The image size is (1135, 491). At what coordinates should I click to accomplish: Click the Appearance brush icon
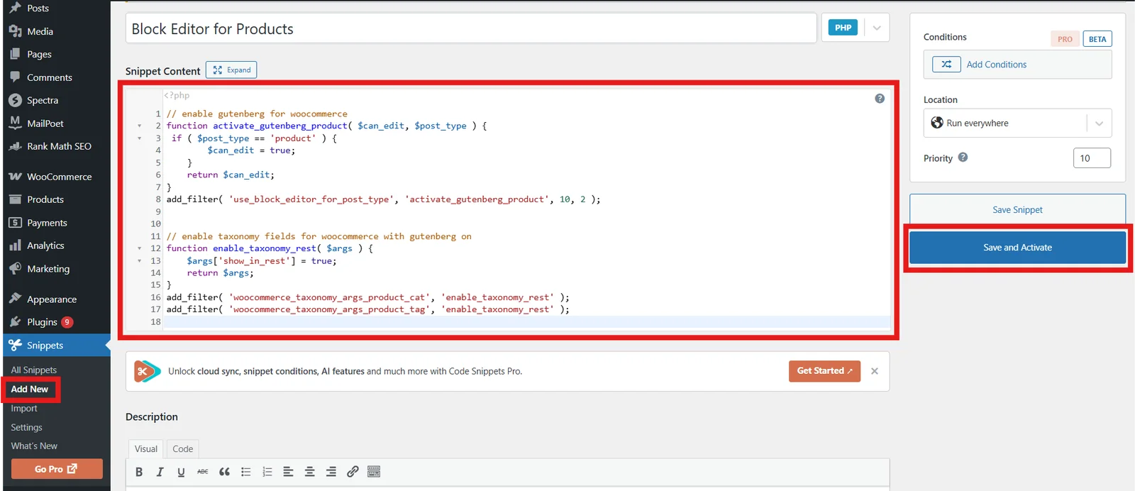click(15, 299)
